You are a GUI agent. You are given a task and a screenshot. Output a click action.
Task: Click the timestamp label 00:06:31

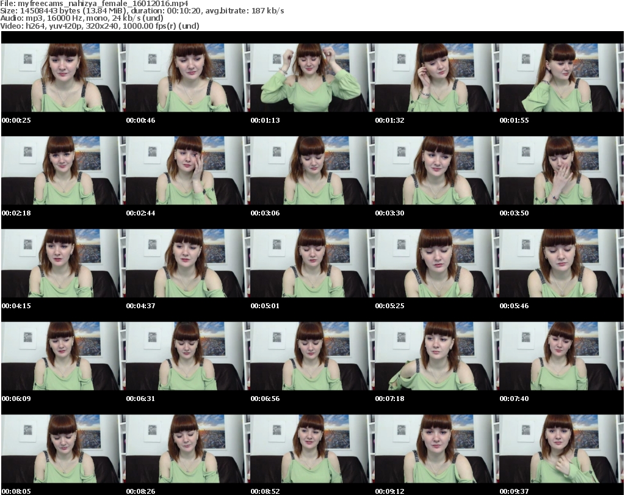(x=141, y=399)
